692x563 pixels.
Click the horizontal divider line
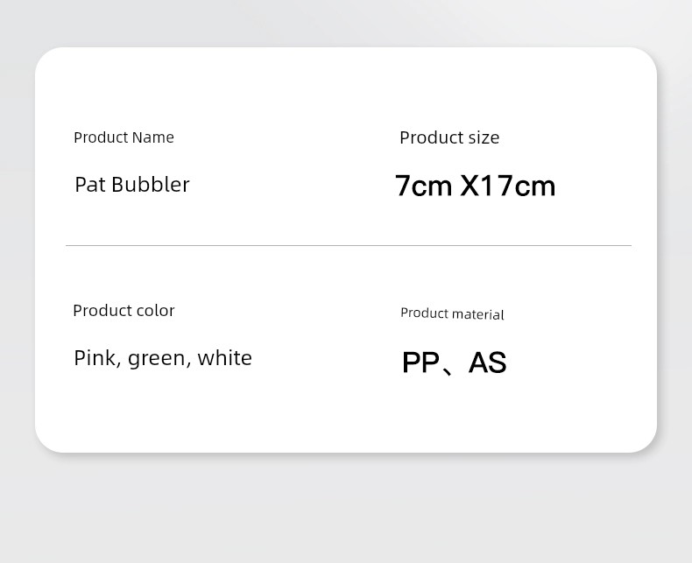click(348, 246)
